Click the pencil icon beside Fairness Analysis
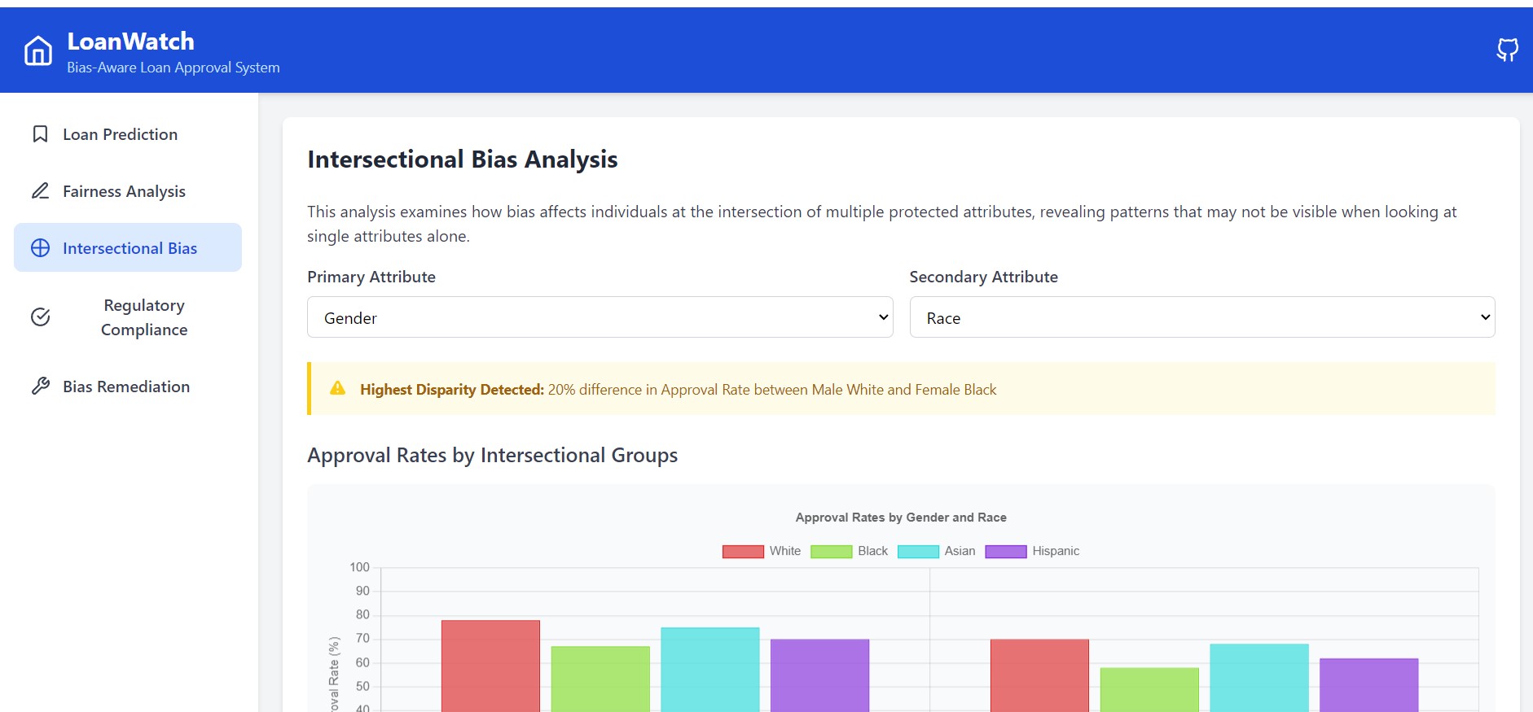This screenshot has width=1533, height=712. point(40,191)
